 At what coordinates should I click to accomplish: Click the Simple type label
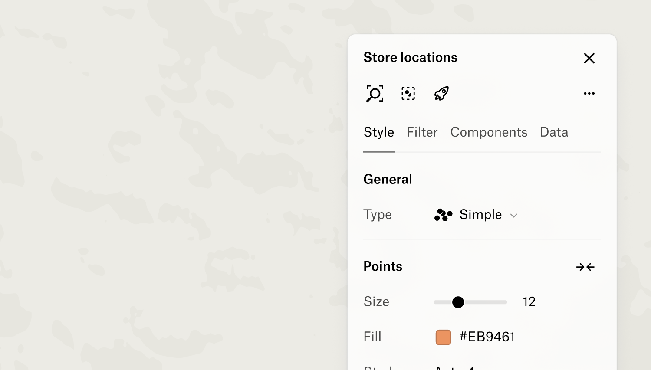[x=480, y=215]
